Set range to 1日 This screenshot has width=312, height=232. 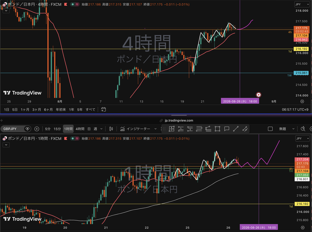coord(7,109)
